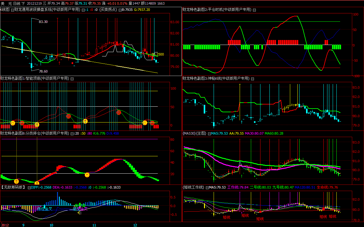Click the rightmost smiley marker in 分类持仓 panel
This screenshot has width=364, height=227.
pos(87,175)
